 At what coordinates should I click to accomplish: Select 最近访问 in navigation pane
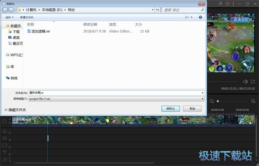point(16,43)
